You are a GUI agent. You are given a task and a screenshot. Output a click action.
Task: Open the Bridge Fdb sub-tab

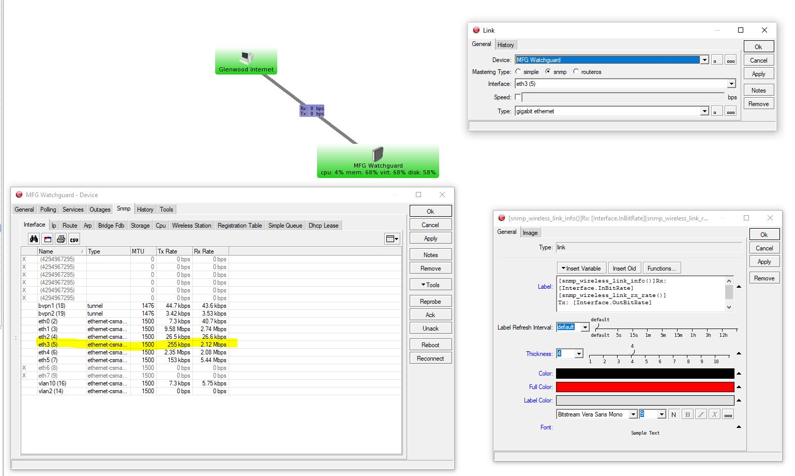111,226
